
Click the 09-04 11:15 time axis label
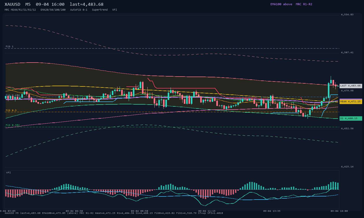click(x=207, y=211)
